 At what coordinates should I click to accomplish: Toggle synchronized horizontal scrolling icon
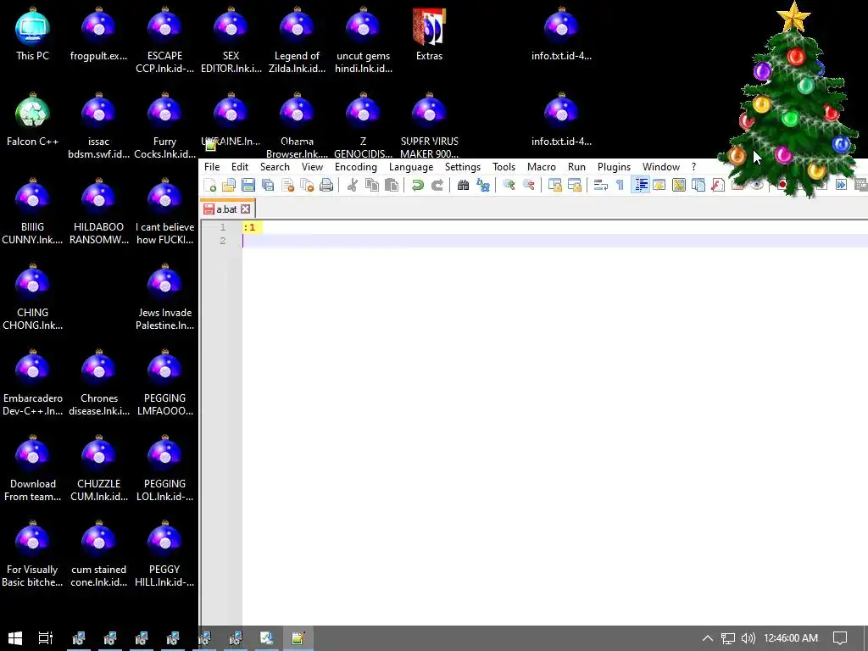tap(575, 185)
